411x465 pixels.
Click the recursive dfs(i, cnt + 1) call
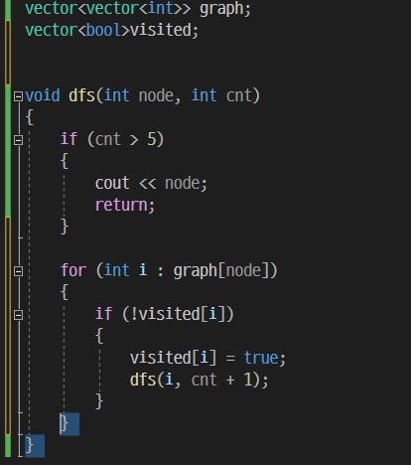[200, 380]
